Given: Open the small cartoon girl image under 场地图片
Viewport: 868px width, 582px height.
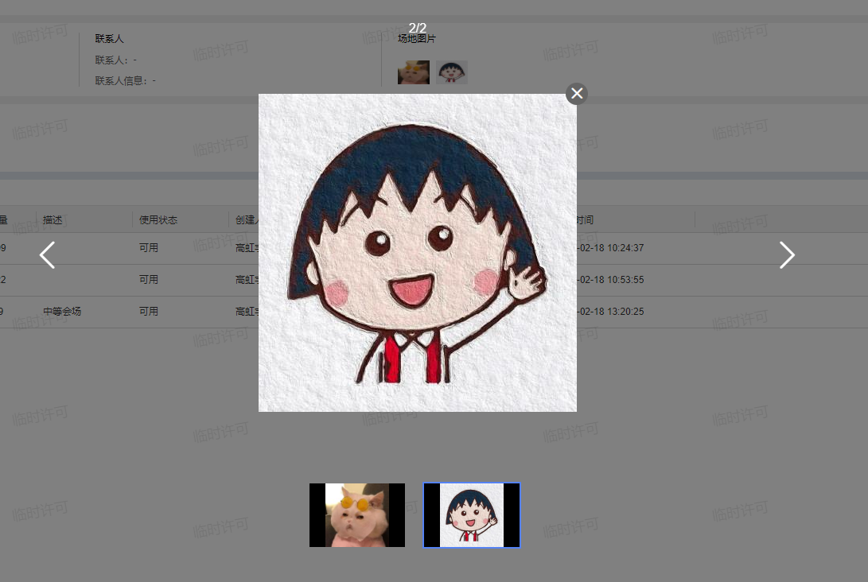Looking at the screenshot, I should [451, 72].
